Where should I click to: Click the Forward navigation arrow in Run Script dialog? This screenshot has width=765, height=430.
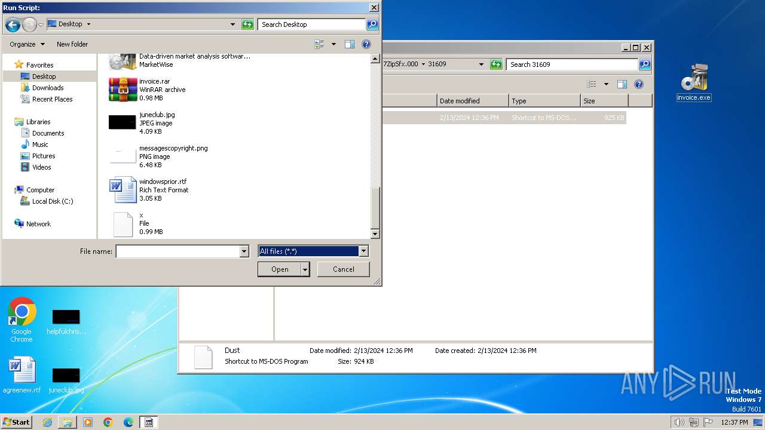[29, 24]
